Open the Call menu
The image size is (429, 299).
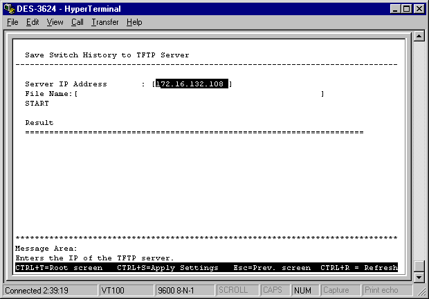point(77,22)
